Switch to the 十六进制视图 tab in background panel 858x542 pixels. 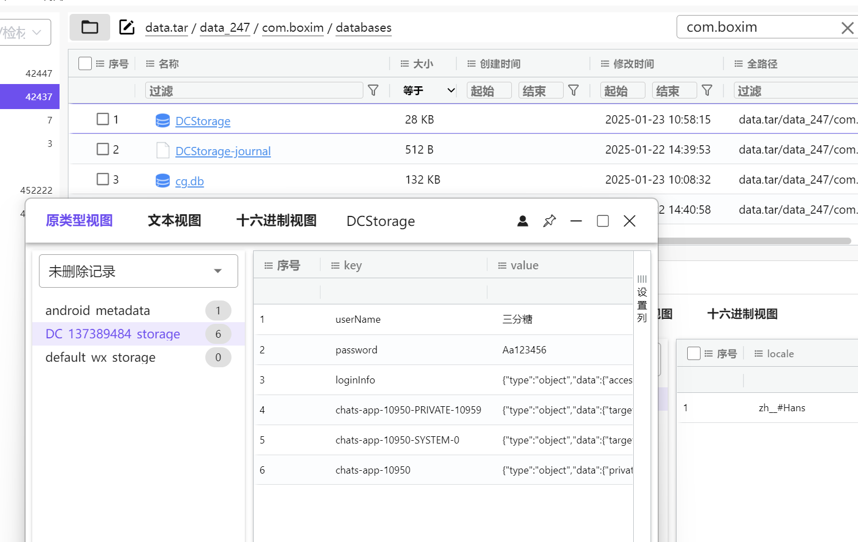coord(742,314)
